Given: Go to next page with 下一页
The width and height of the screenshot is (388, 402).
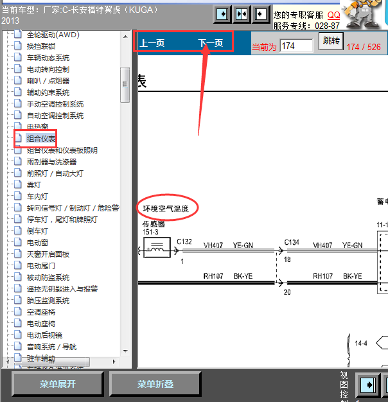Looking at the screenshot, I should click(x=210, y=43).
